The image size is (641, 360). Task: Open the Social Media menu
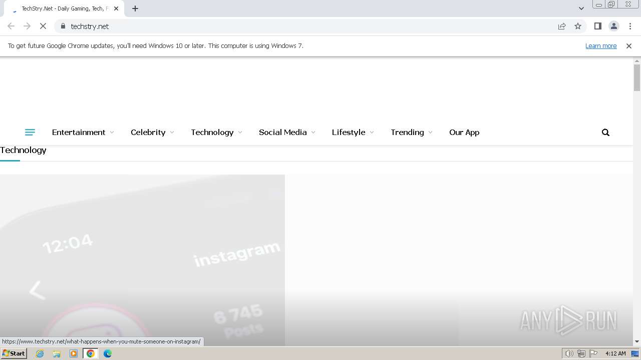click(x=283, y=132)
